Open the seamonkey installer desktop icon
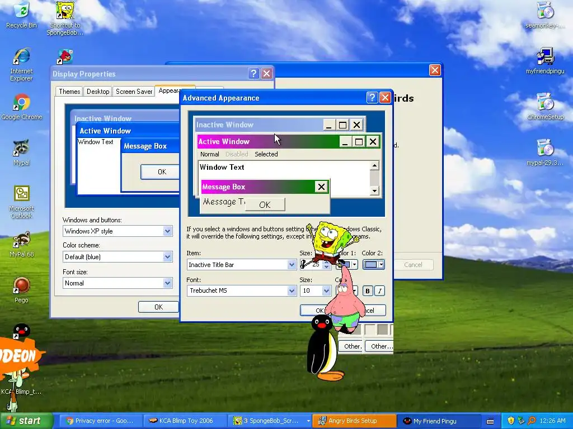The width and height of the screenshot is (573, 429). point(545,15)
